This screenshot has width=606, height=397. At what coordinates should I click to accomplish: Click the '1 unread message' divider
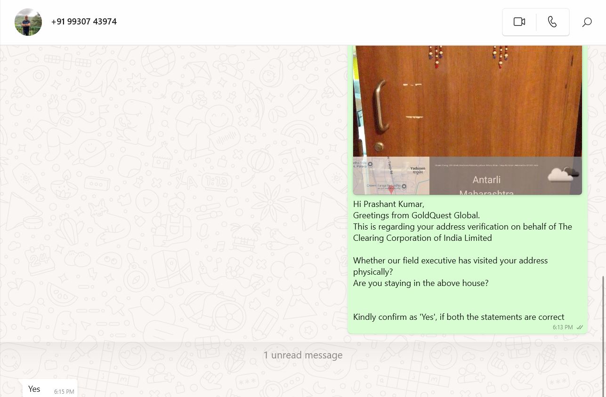[x=303, y=355]
